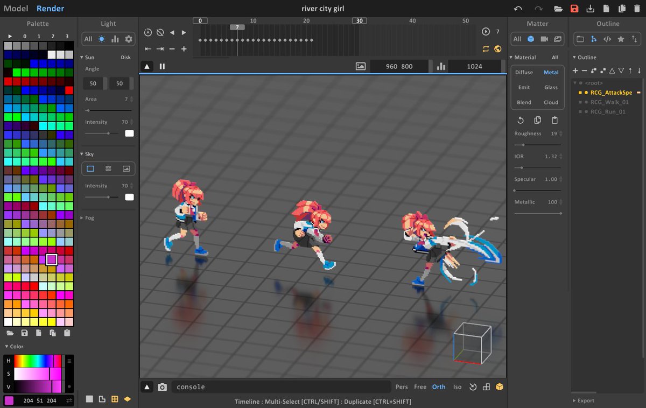Select Emit material type

(524, 87)
